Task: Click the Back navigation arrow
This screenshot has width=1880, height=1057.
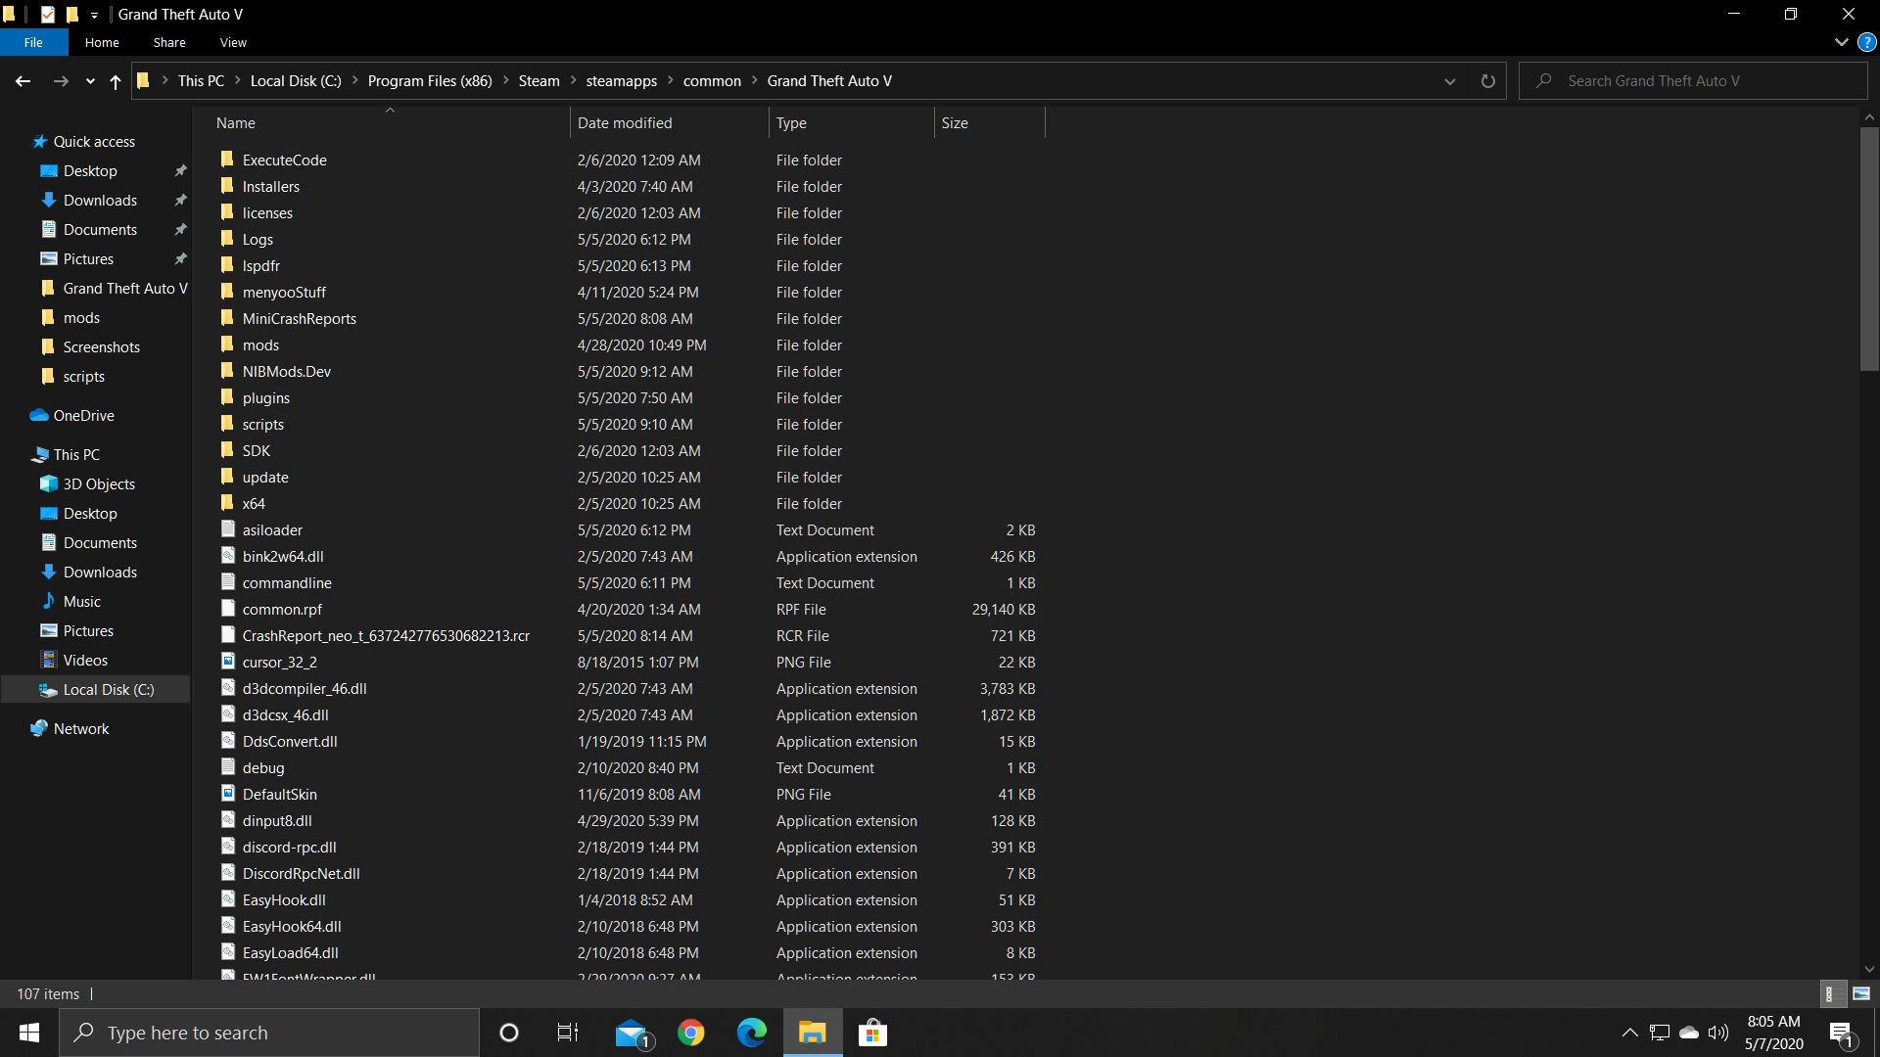Action: (23, 81)
